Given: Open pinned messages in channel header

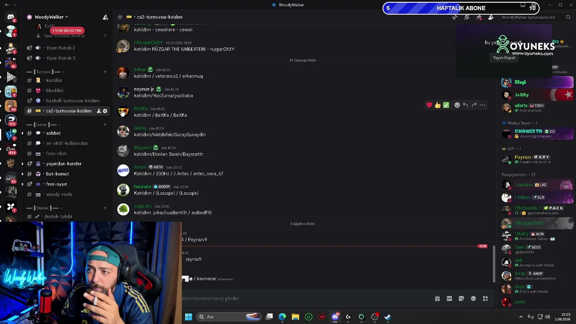Looking at the screenshot, I should click(479, 17).
